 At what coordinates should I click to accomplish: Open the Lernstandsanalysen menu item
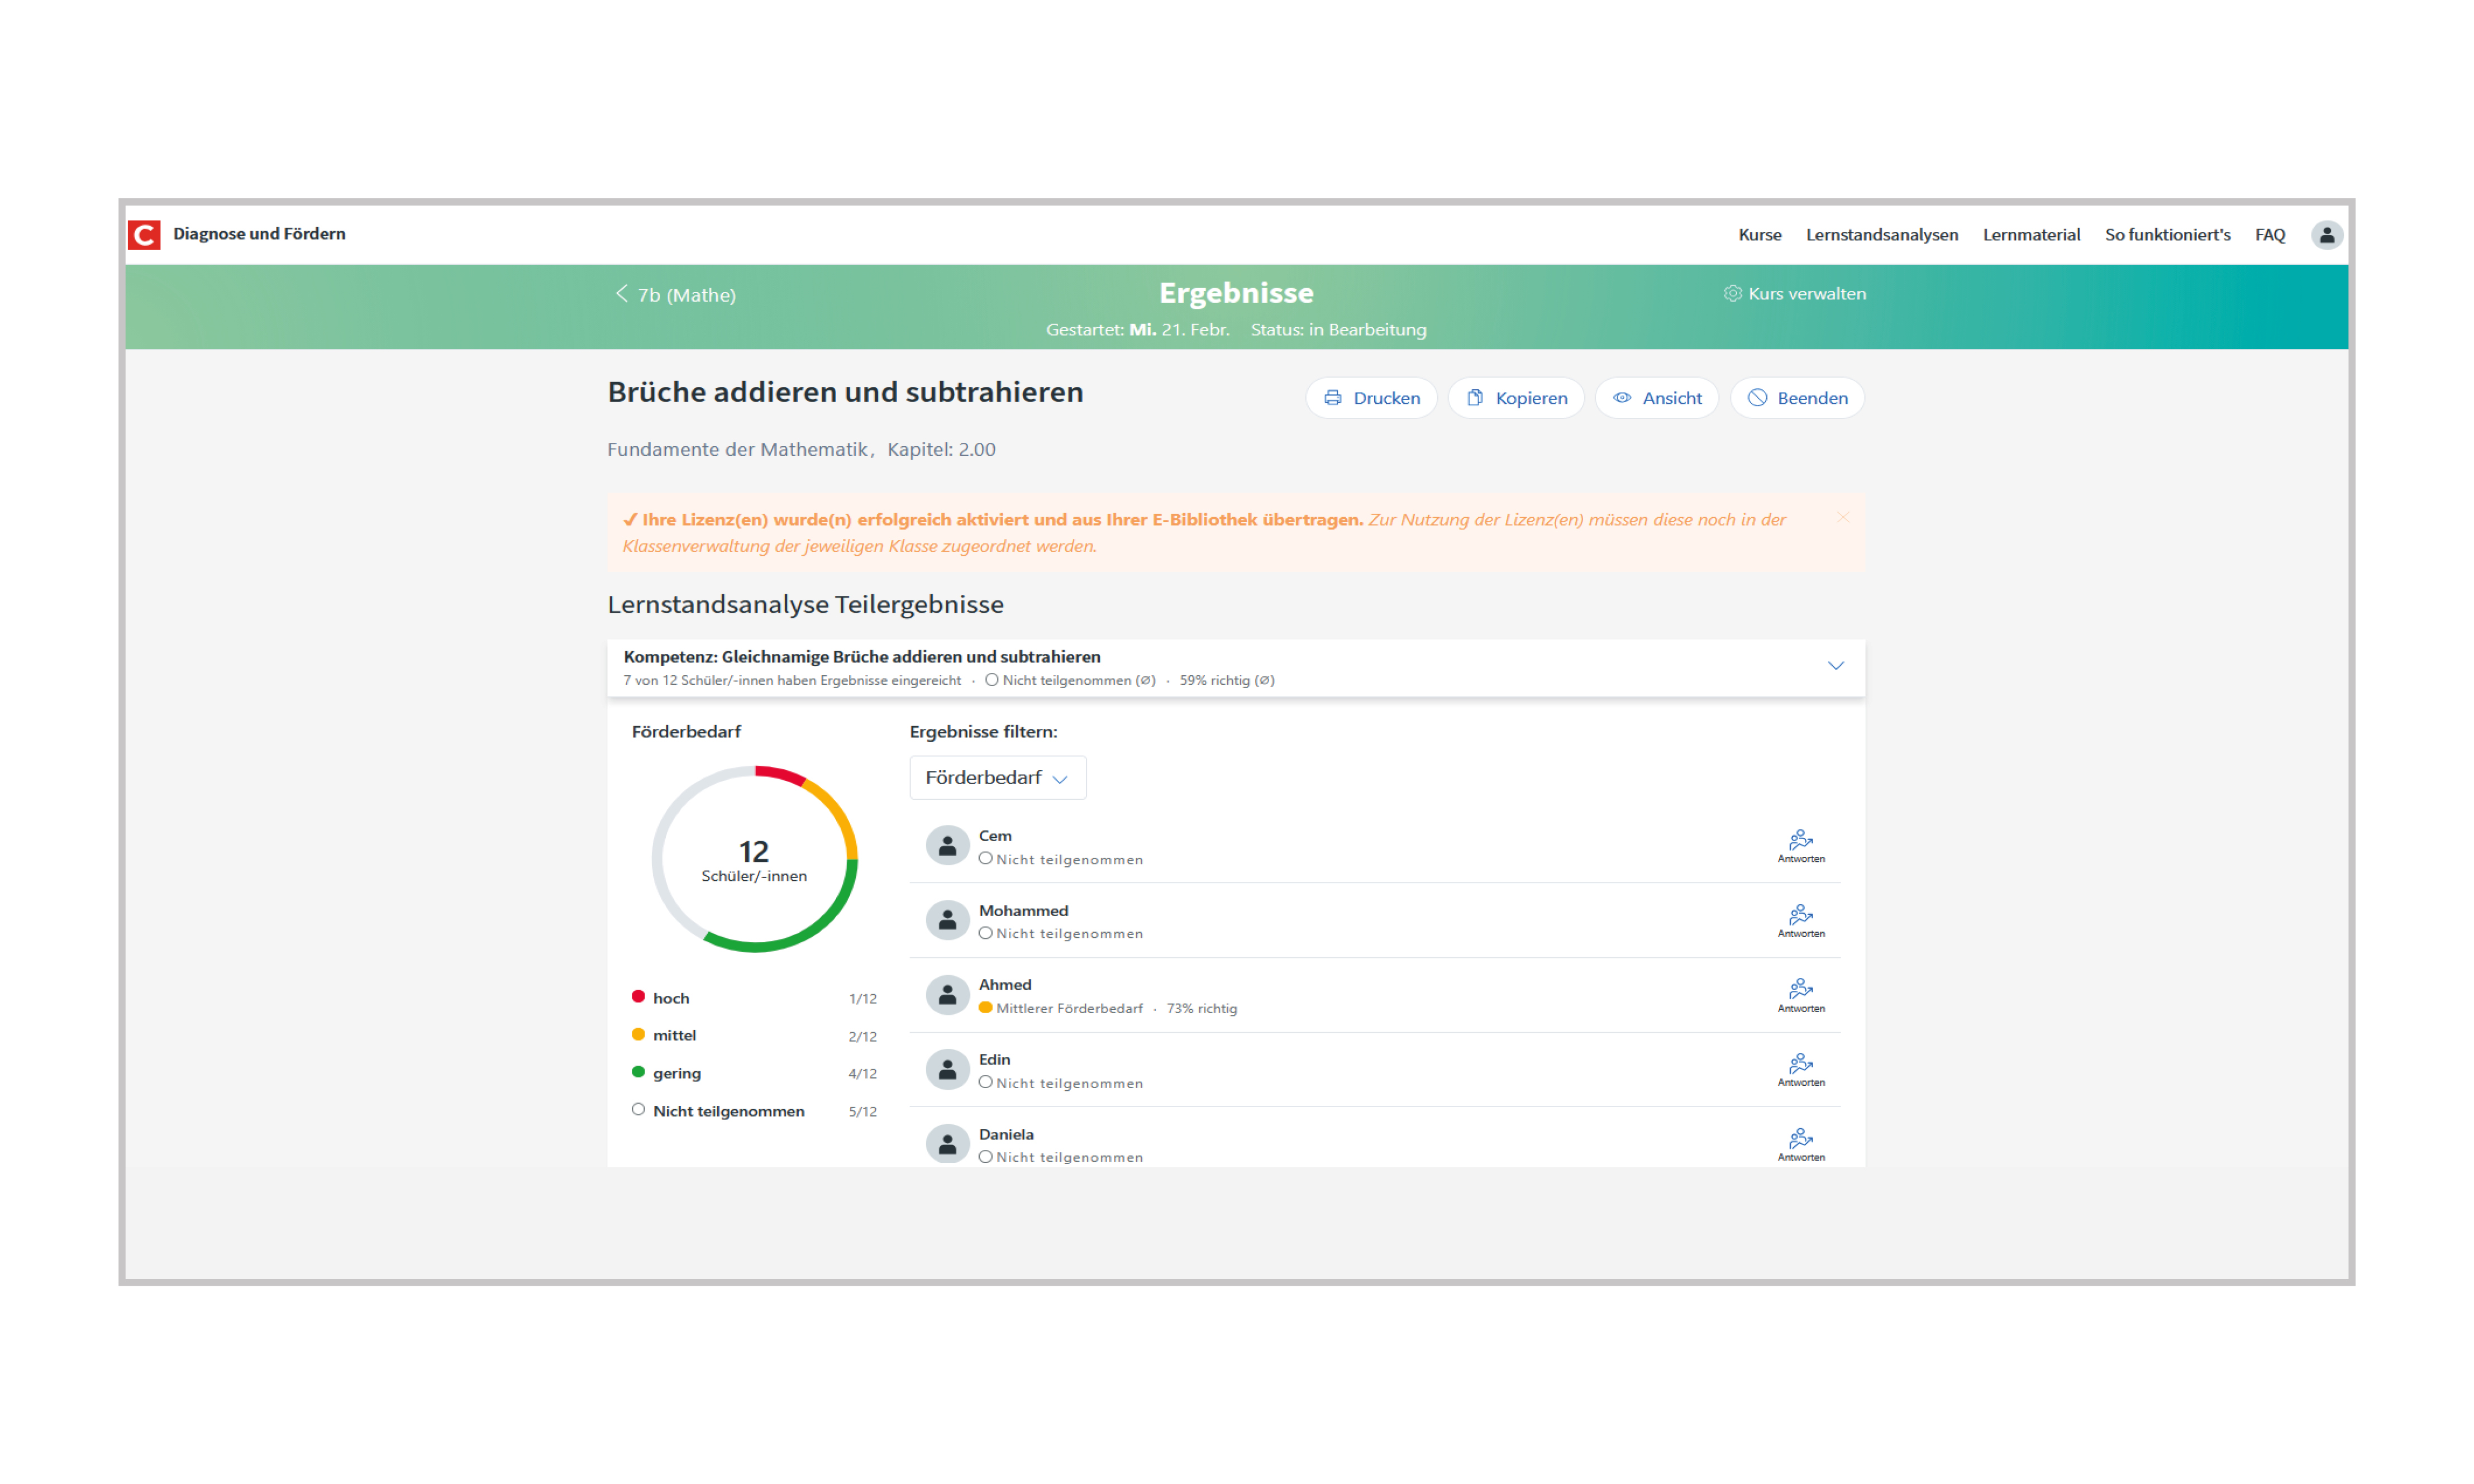1882,234
